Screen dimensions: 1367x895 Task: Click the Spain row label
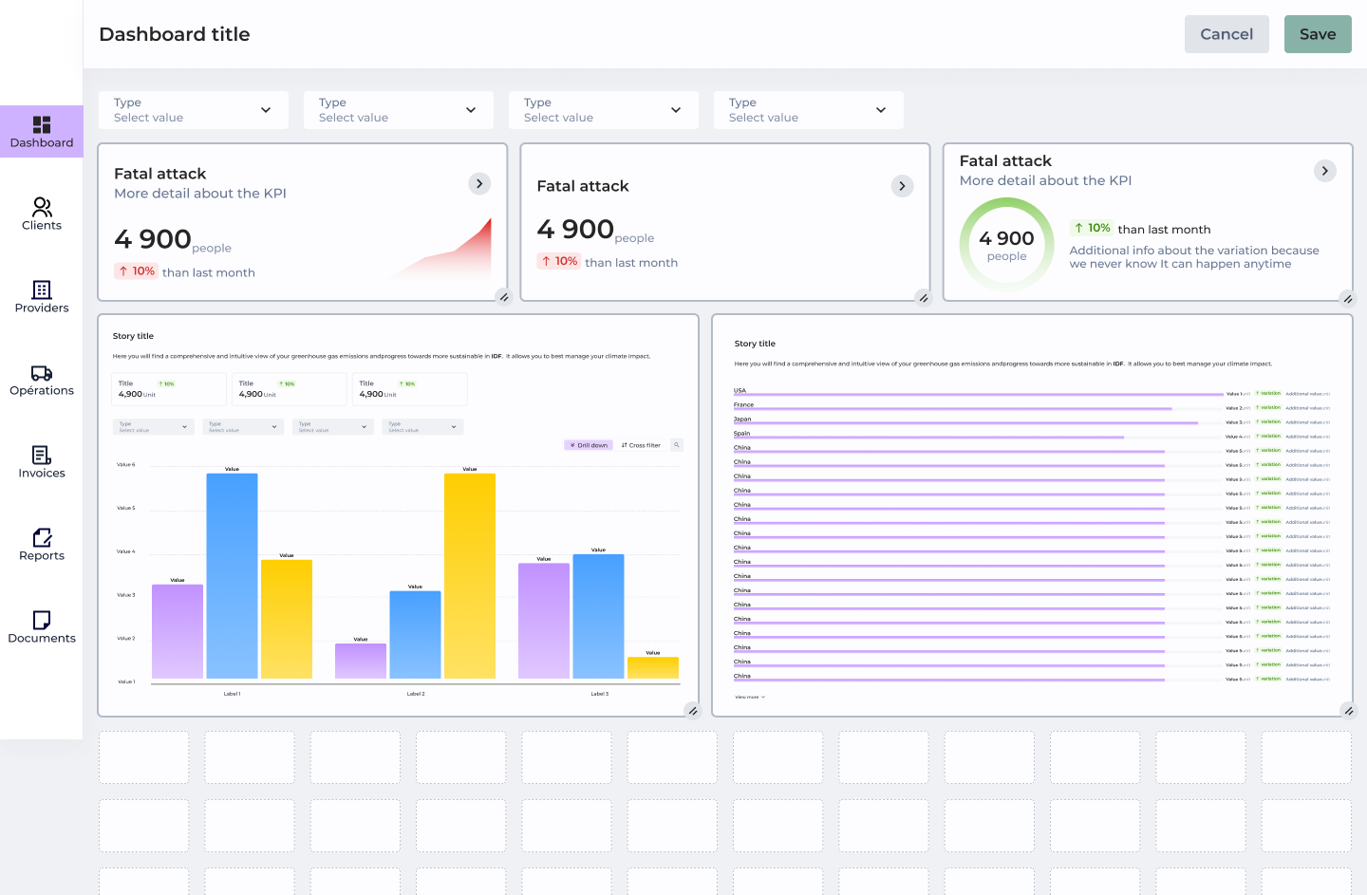[741, 433]
